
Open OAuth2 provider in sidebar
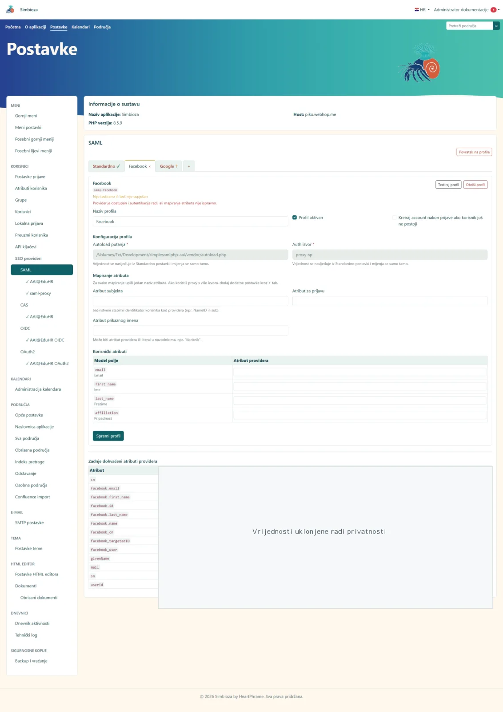pyautogui.click(x=28, y=352)
